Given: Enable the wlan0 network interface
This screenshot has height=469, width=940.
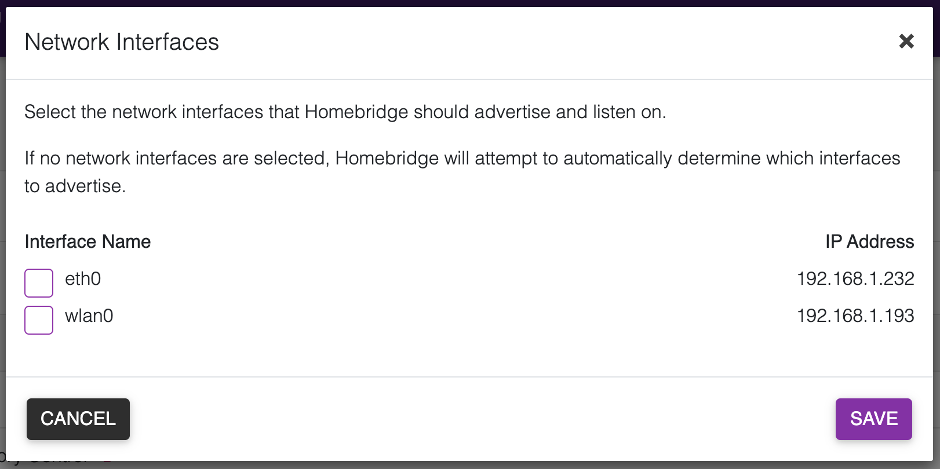Looking at the screenshot, I should click(38, 320).
